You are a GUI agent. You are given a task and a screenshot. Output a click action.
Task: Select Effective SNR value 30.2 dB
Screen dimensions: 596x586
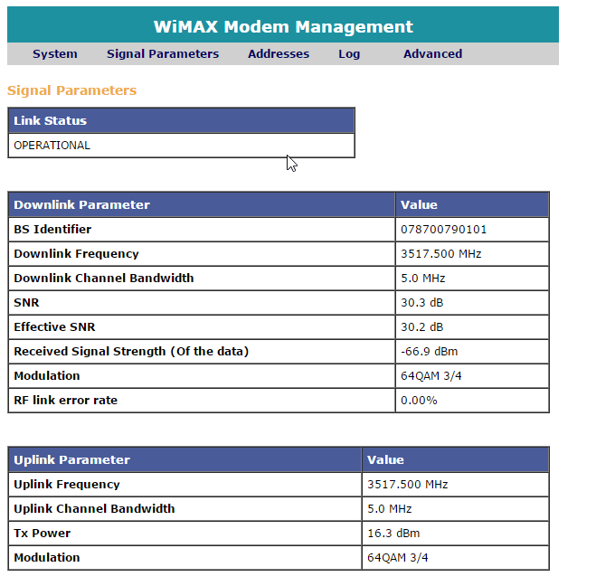point(422,326)
